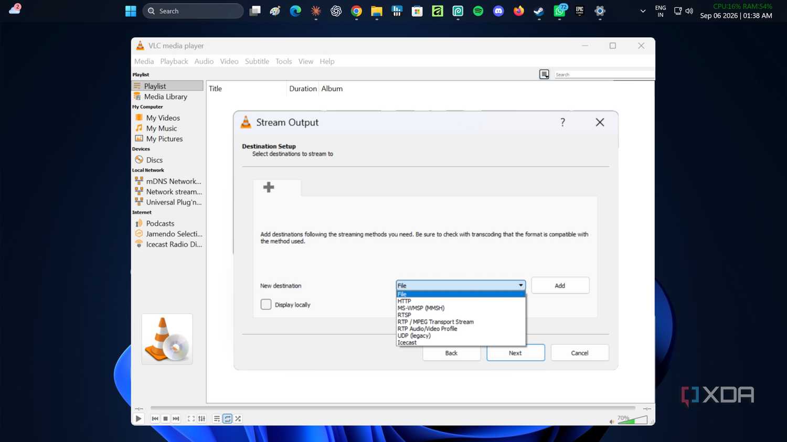Open My Music in sidebar
787x442 pixels.
[x=167, y=128]
